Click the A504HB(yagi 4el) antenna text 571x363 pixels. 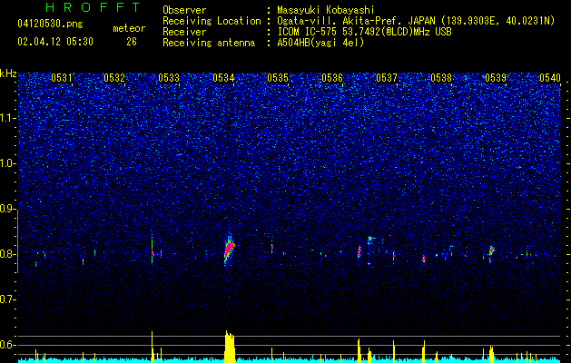click(320, 43)
